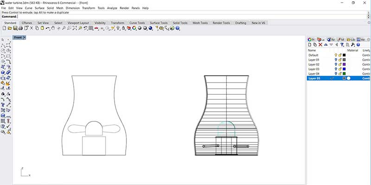Click the blue Help question mark icon in Standard toolbar

(177, 28)
